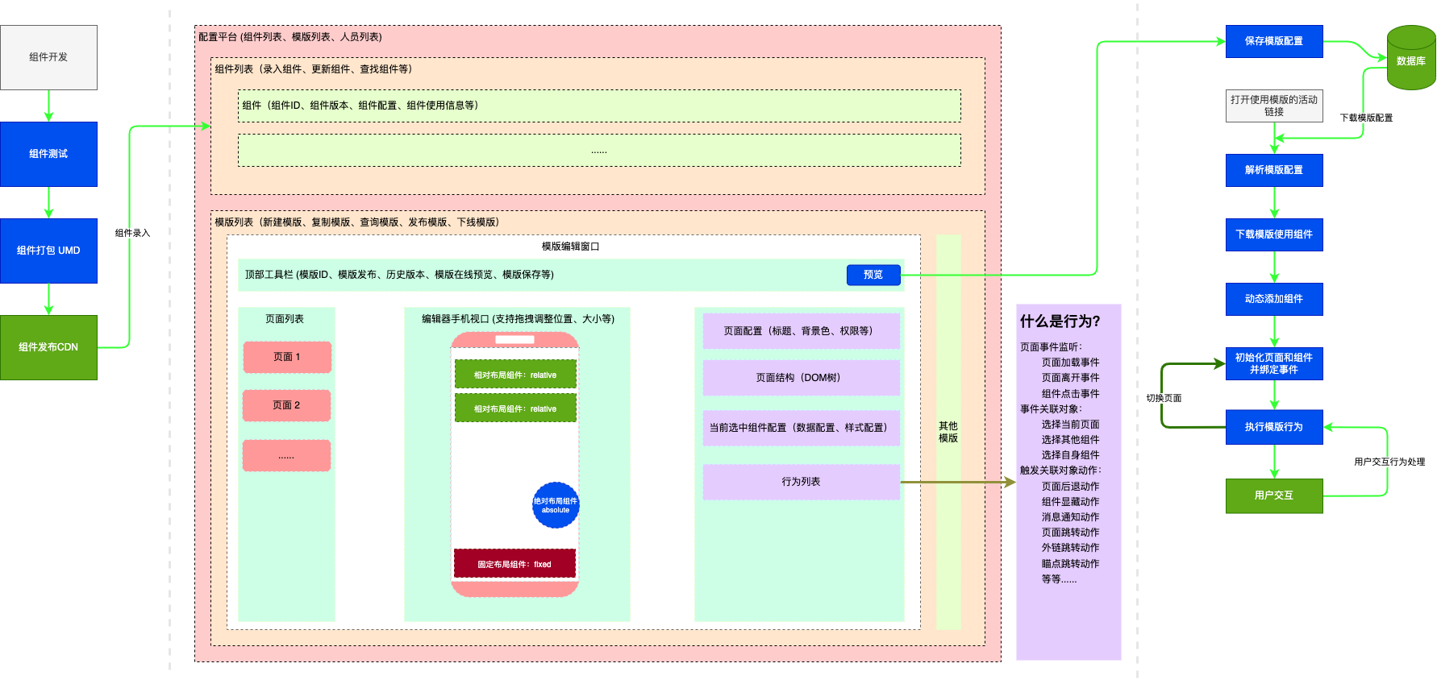Click 页面后退动作 text

[1070, 487]
